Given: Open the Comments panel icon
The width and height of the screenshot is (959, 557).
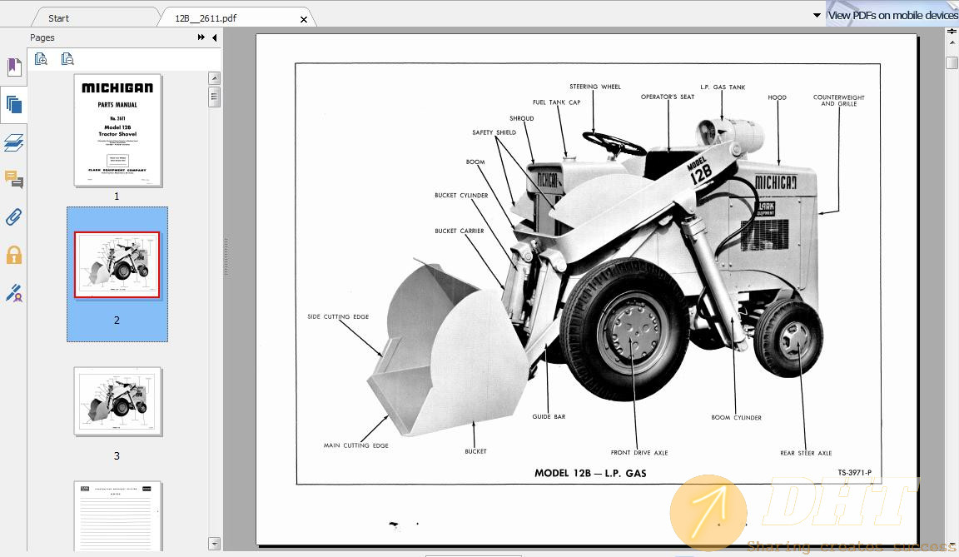Looking at the screenshot, I should (x=13, y=180).
